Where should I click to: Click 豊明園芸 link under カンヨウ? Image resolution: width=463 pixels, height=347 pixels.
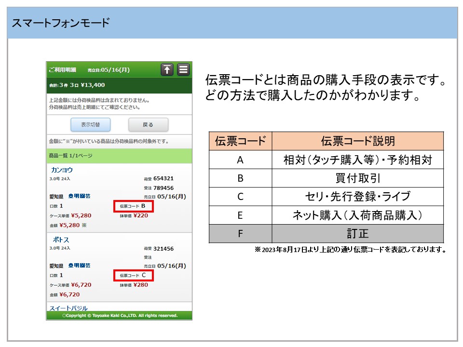click(x=80, y=196)
